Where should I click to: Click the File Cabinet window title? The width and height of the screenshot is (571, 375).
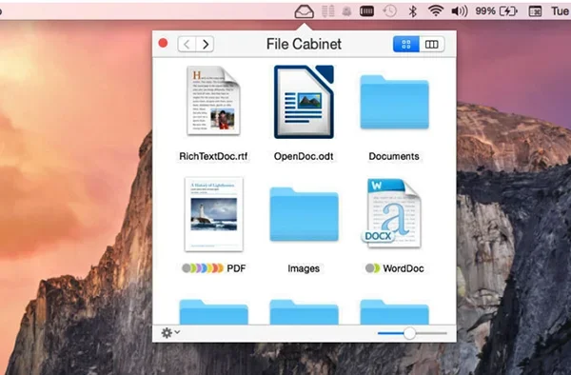click(304, 44)
